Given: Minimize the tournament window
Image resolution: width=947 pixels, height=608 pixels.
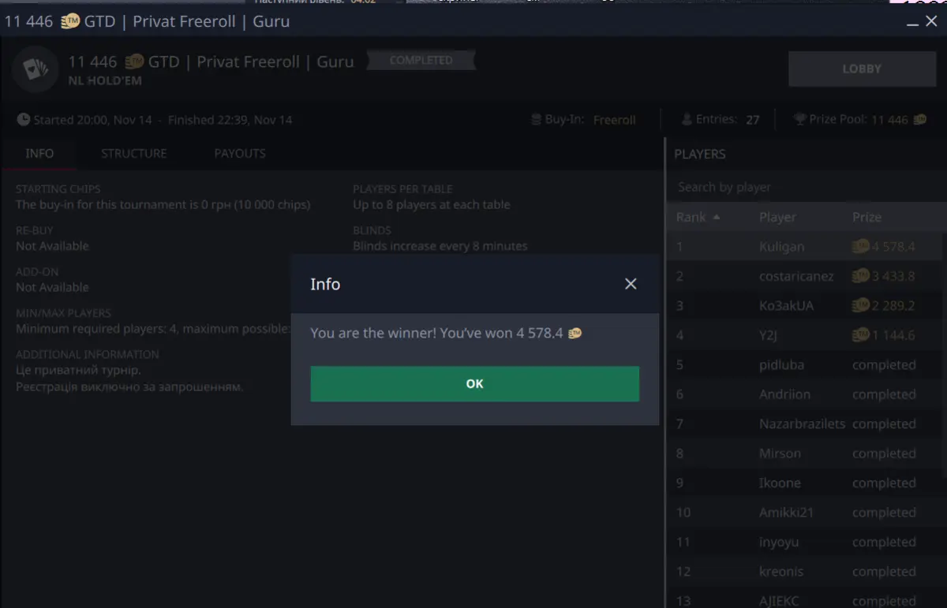Looking at the screenshot, I should click(x=911, y=22).
